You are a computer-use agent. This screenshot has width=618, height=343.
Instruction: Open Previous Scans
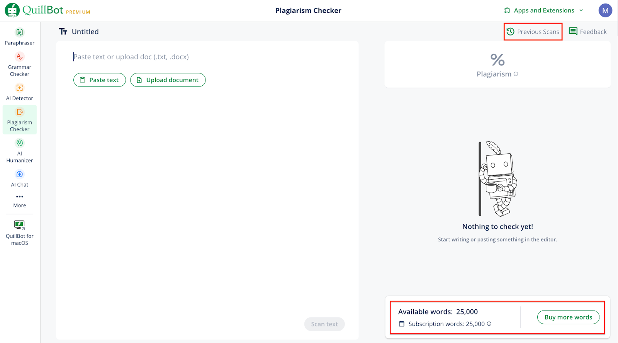533,32
